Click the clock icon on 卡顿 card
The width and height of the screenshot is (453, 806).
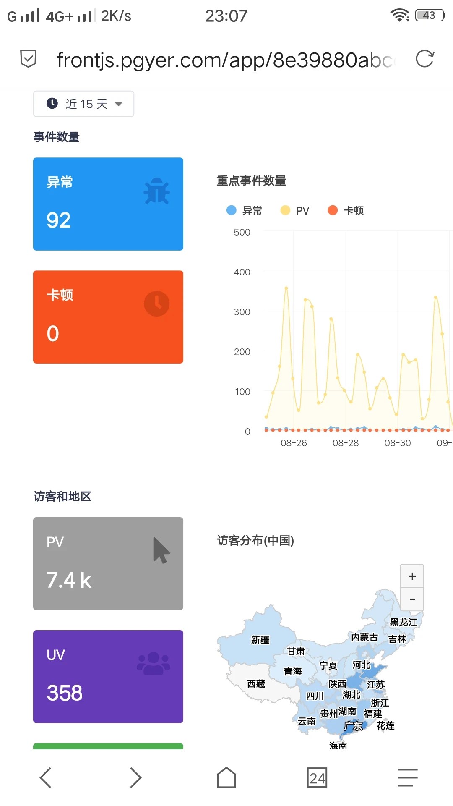(x=157, y=304)
